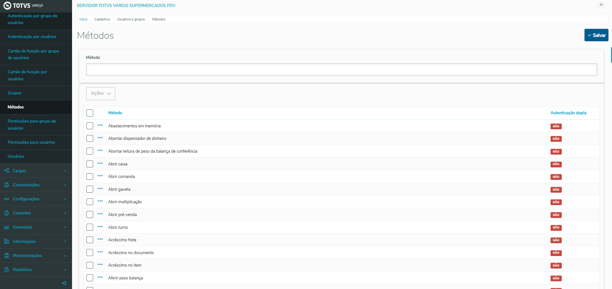Open row options for Abrir caixa

(x=100, y=163)
